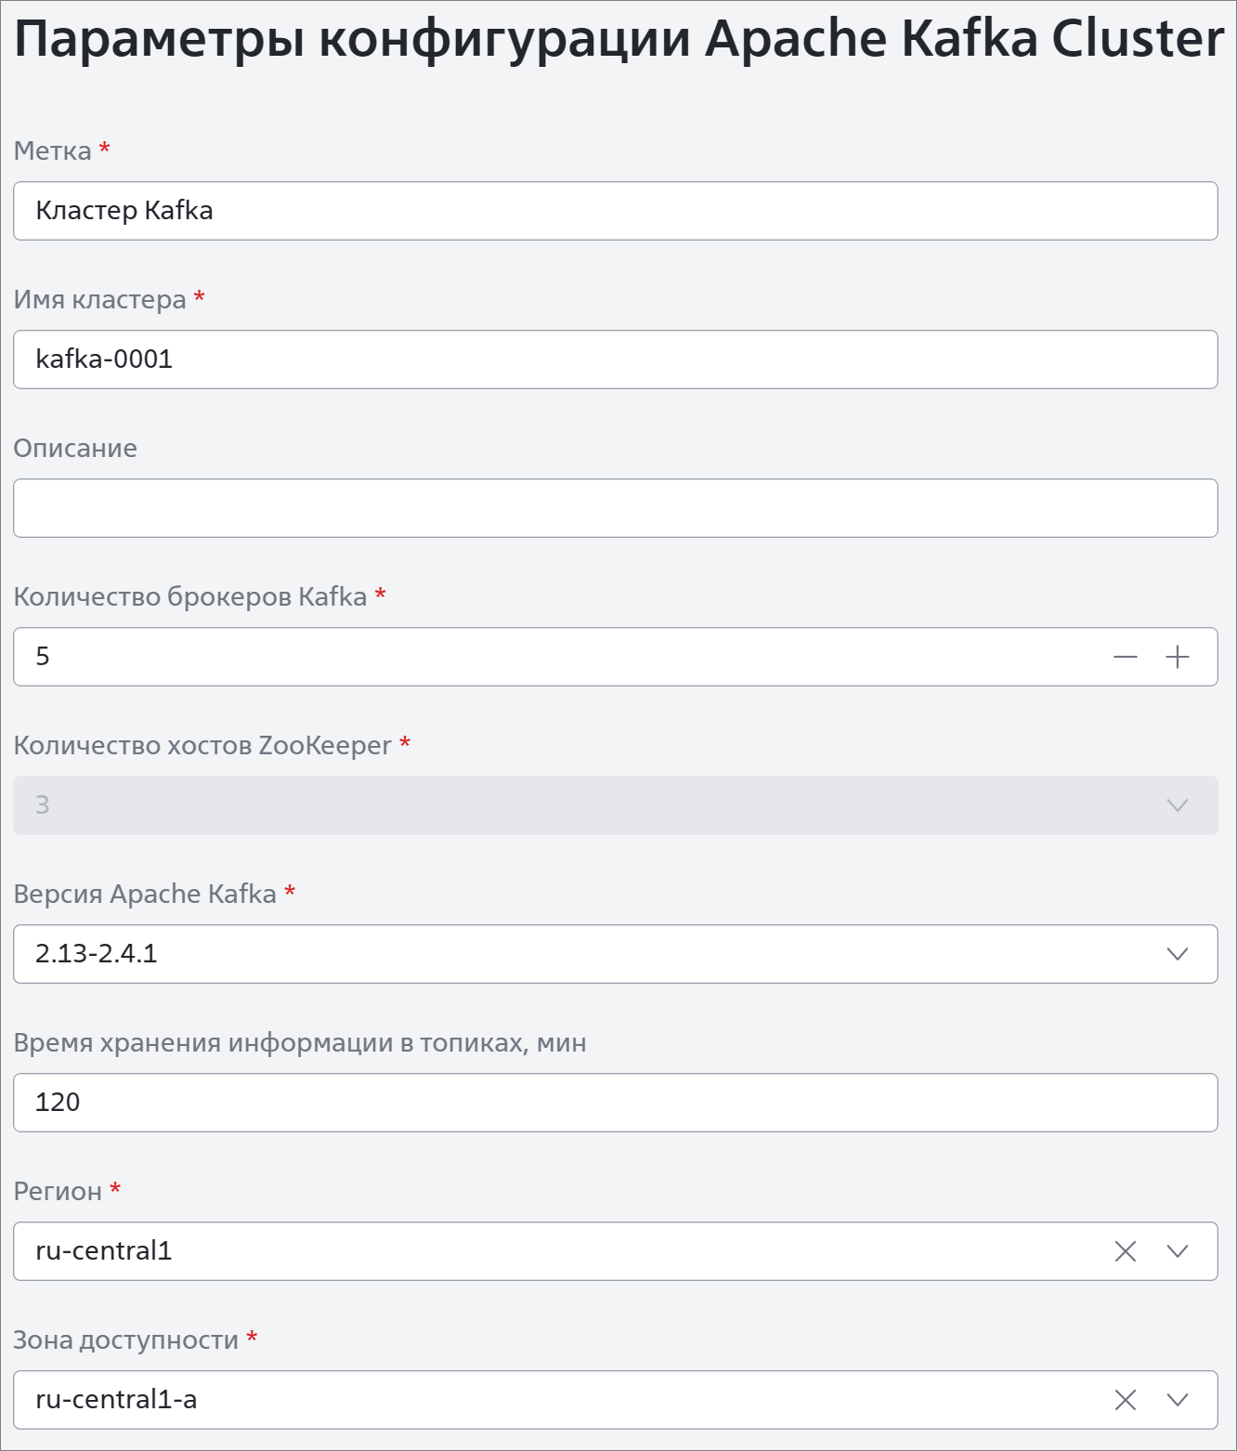The image size is (1237, 1451).
Task: Open the Версия Apache Kafka dropdown chevron
Action: pyautogui.click(x=1178, y=954)
